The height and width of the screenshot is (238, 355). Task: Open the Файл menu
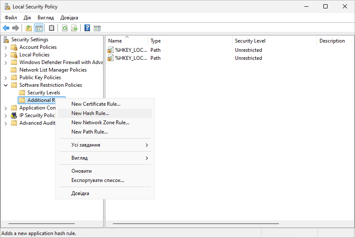pos(11,18)
